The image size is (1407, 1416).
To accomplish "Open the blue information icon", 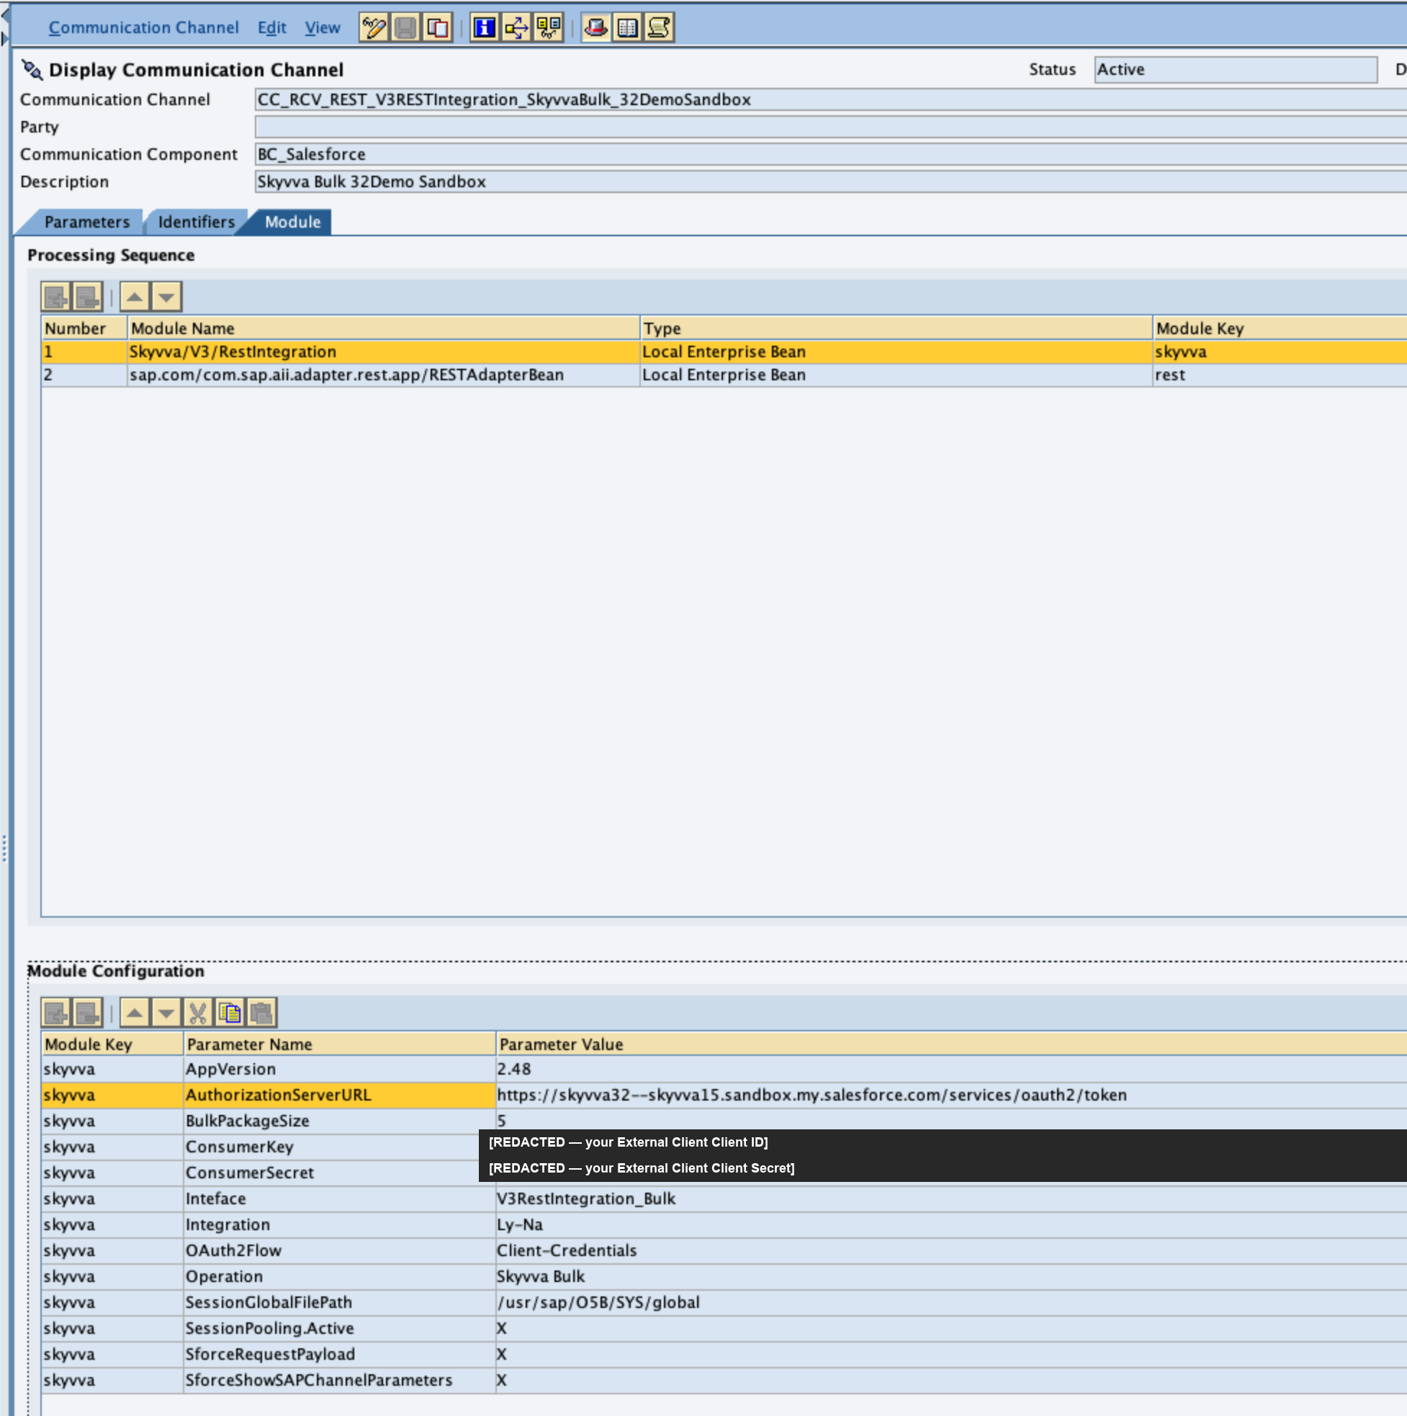I will [485, 28].
